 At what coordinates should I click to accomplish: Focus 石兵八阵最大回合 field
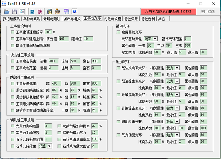95,146
